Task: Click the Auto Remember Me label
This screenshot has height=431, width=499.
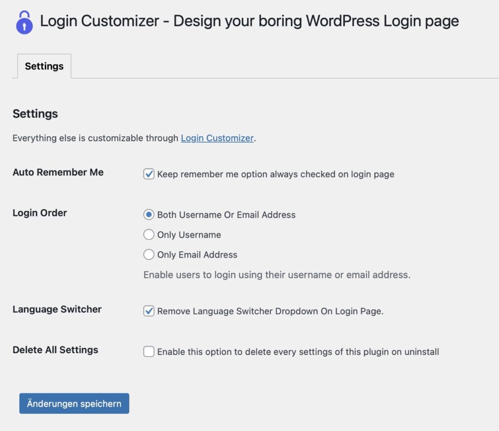Action: coord(58,172)
